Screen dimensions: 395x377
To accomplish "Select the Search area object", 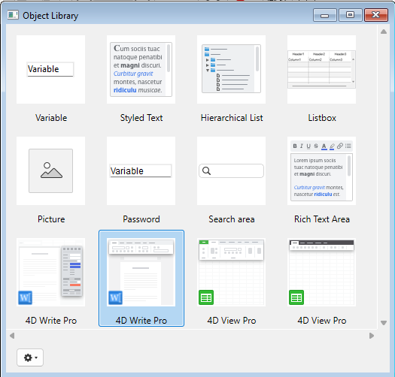I will 231,170.
